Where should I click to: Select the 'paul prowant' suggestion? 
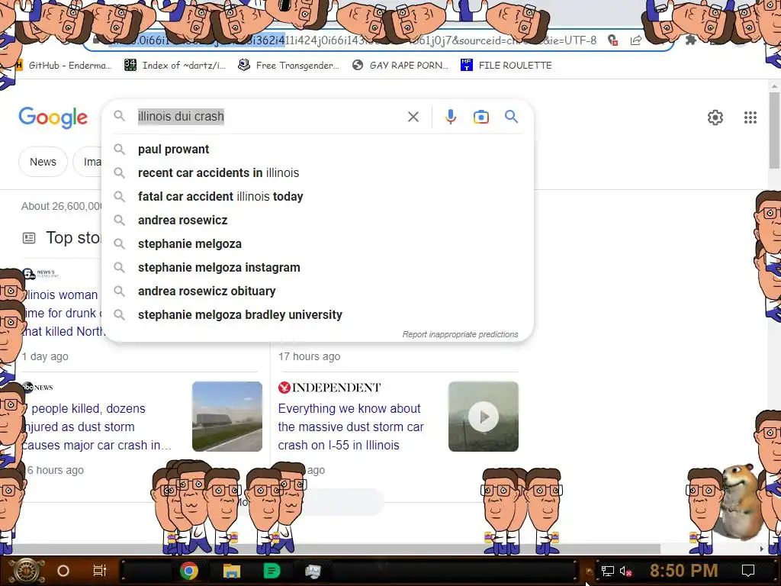tap(318, 149)
